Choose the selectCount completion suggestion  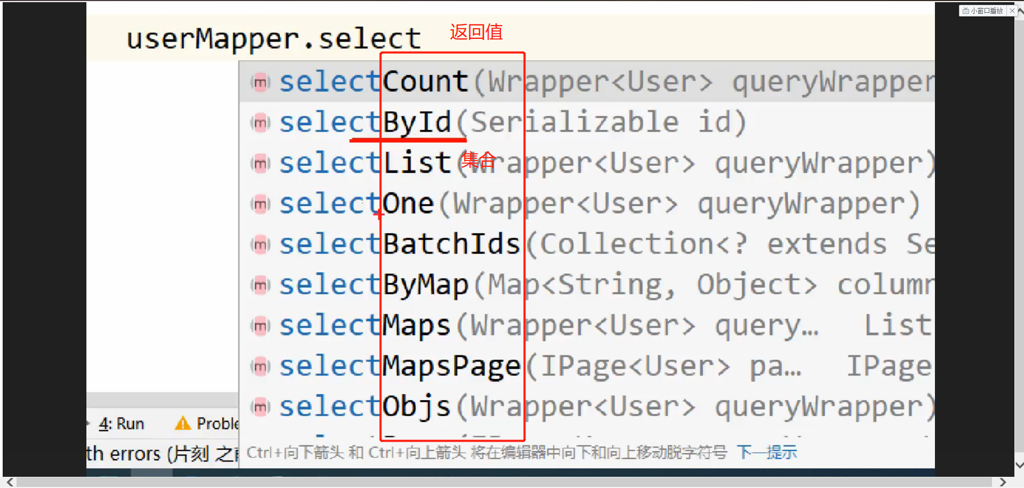(587, 82)
